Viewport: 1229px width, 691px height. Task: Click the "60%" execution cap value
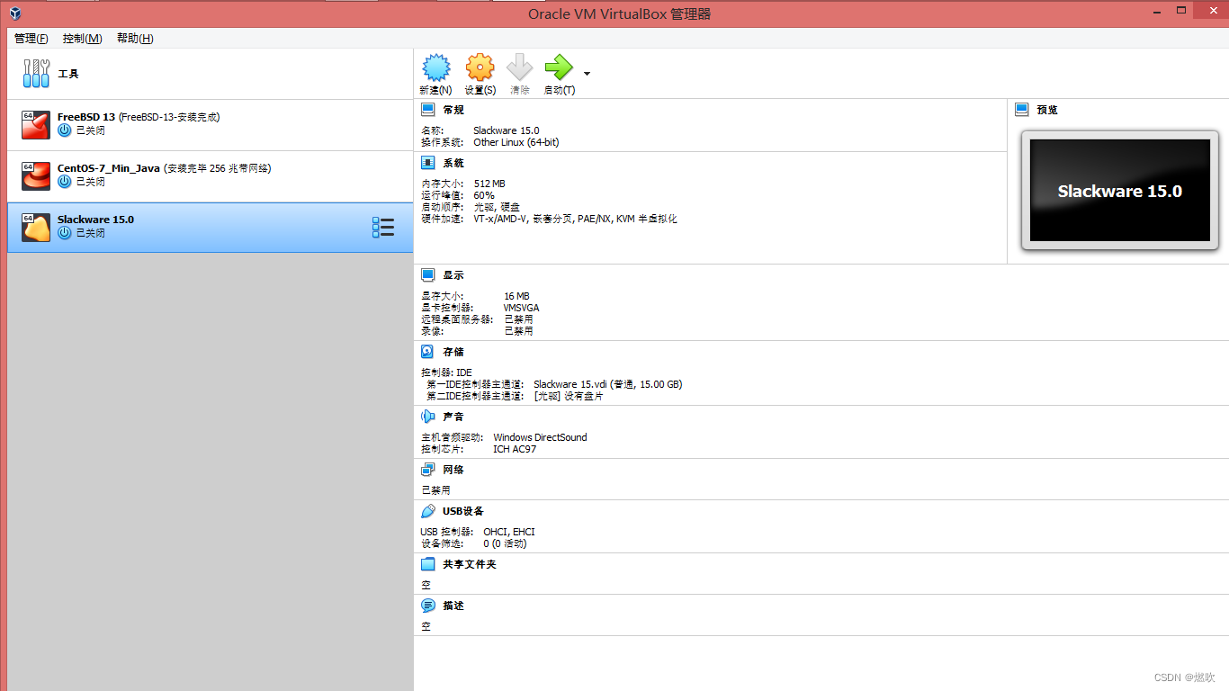tap(484, 195)
